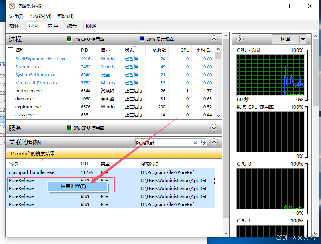The height and width of the screenshot is (244, 321).
Task: Click the blue 最大频率 indicator square
Action: (x=142, y=39)
